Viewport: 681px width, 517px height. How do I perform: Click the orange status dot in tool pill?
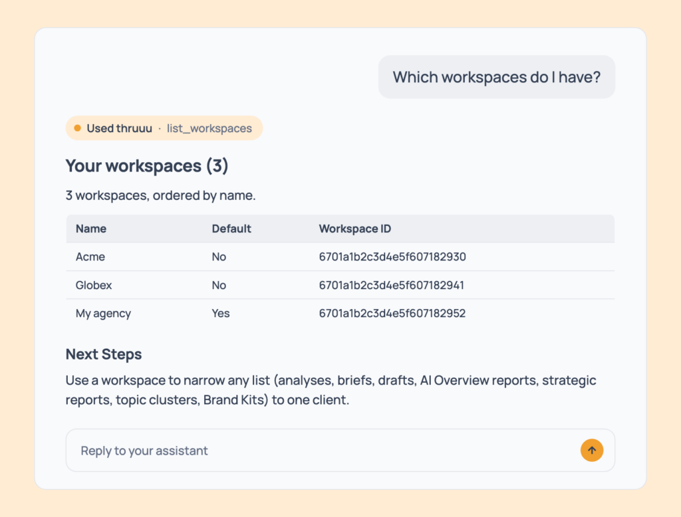click(77, 128)
